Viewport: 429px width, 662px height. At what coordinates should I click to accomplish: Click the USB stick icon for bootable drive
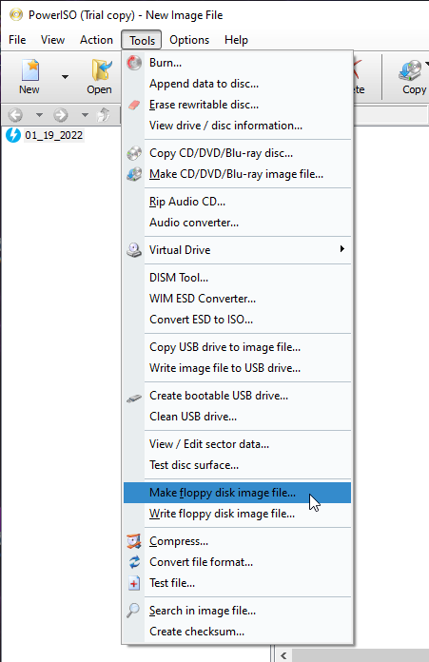[x=134, y=398]
